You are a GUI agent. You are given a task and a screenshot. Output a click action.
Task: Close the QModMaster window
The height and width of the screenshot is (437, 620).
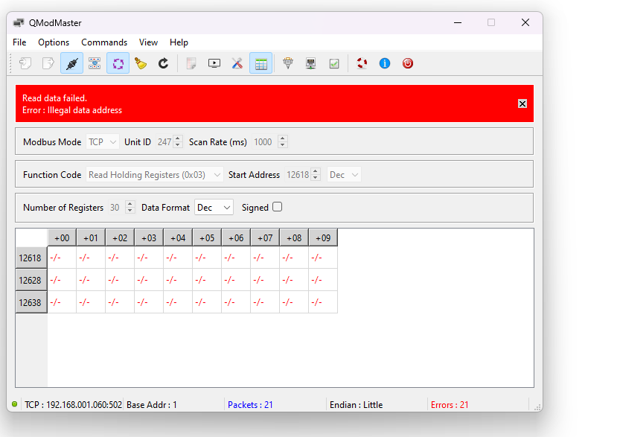tap(525, 22)
